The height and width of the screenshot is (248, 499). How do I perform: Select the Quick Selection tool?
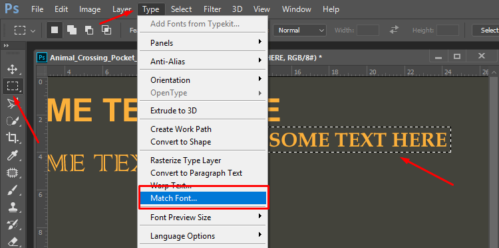click(x=13, y=121)
